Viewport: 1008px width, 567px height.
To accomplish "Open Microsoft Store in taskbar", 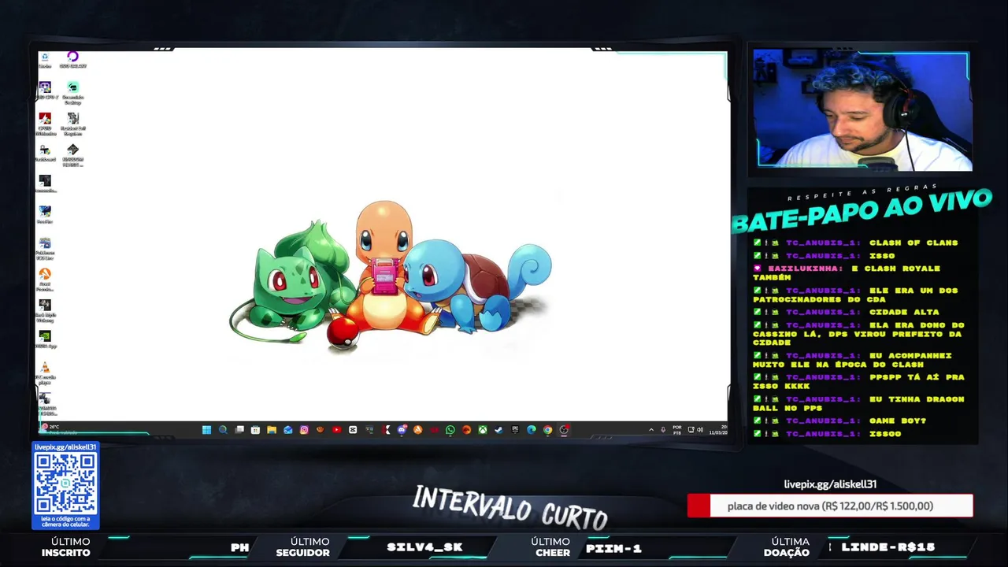I will pos(255,430).
